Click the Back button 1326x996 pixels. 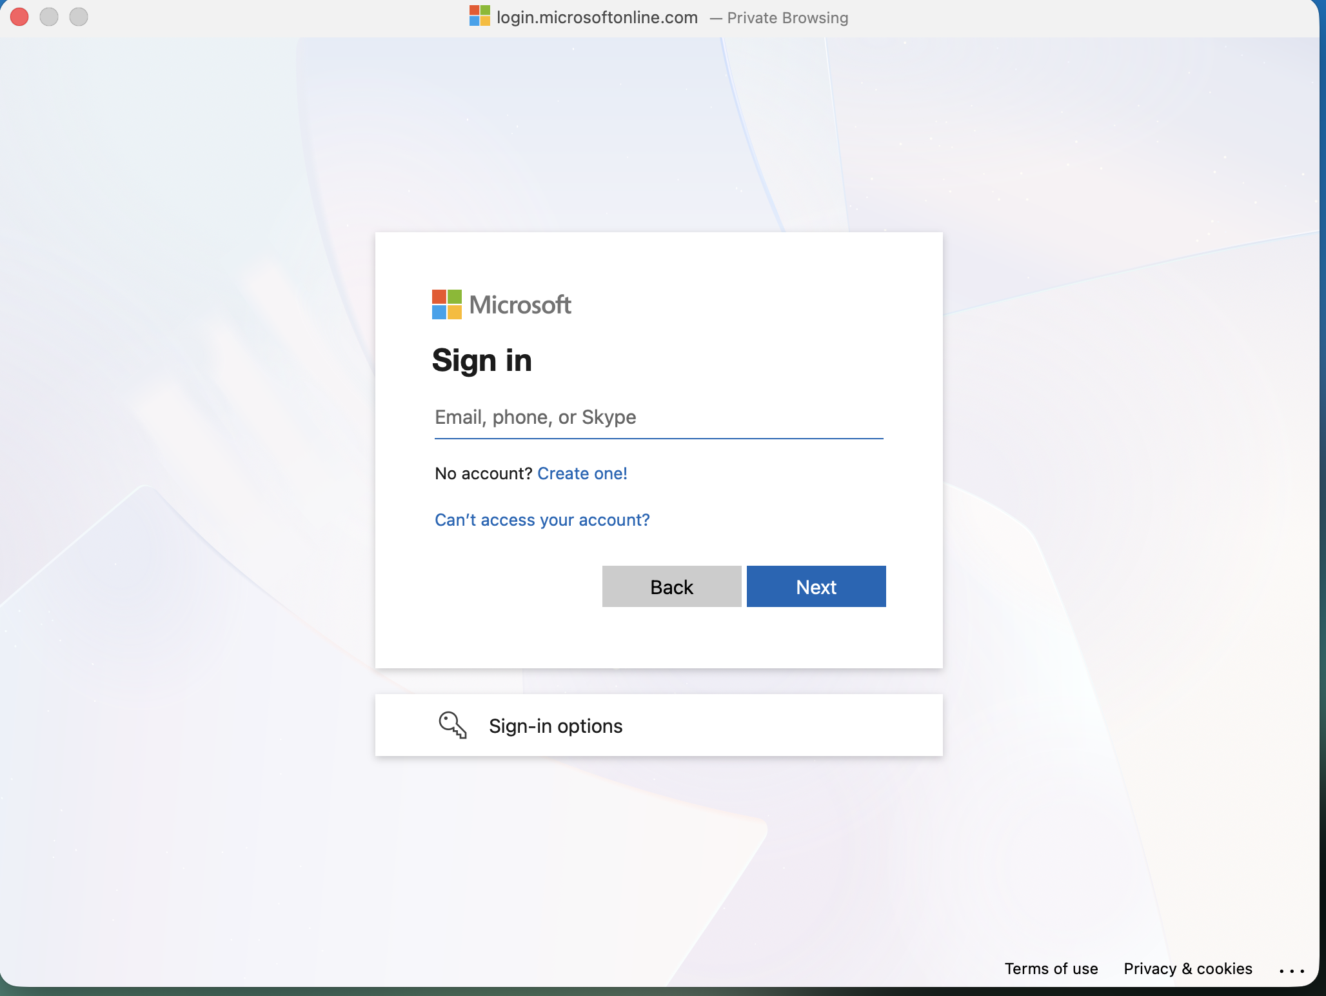pos(671,586)
